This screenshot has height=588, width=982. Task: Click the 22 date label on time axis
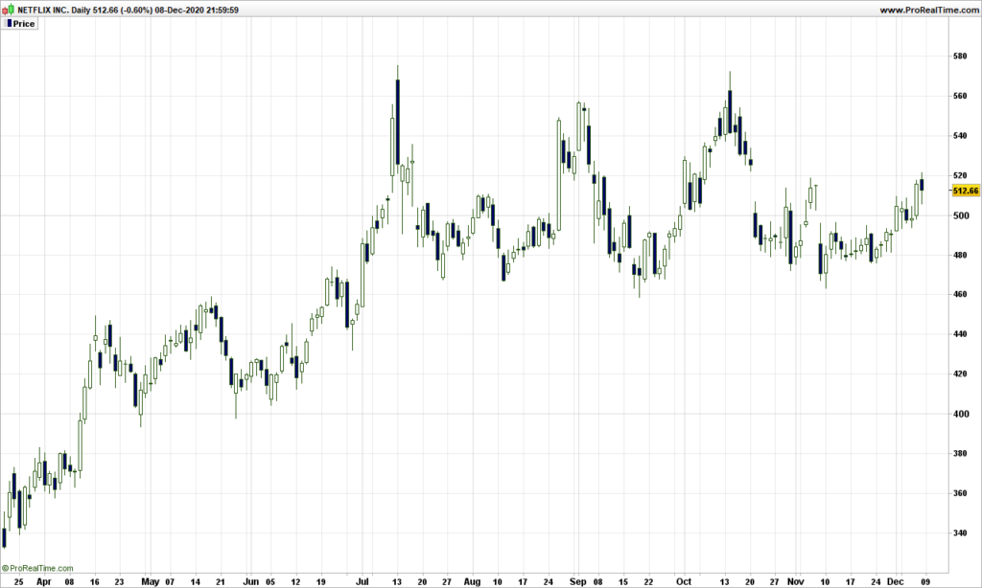coord(648,581)
